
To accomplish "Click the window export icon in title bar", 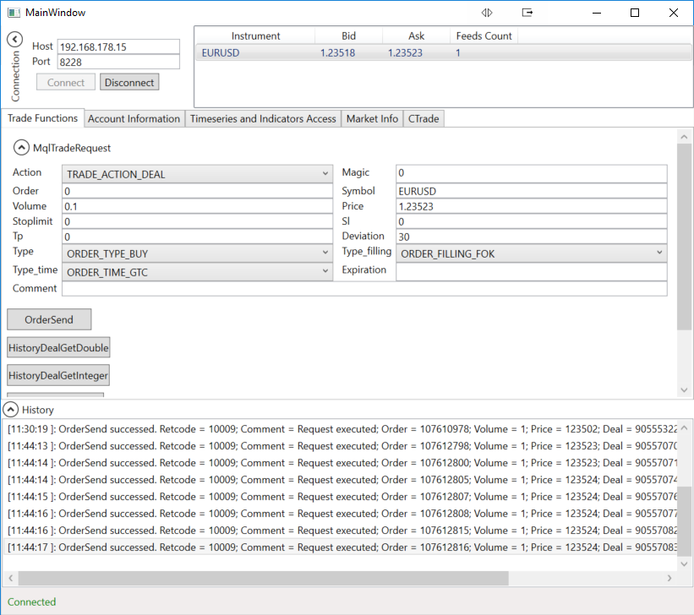I will pyautogui.click(x=527, y=13).
